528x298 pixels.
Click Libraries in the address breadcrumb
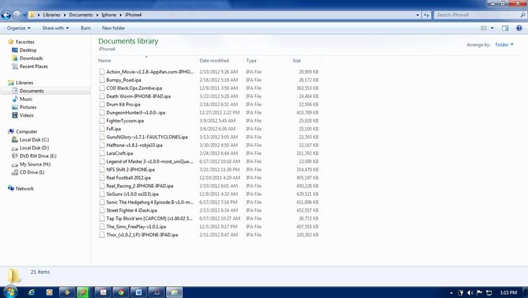51,15
